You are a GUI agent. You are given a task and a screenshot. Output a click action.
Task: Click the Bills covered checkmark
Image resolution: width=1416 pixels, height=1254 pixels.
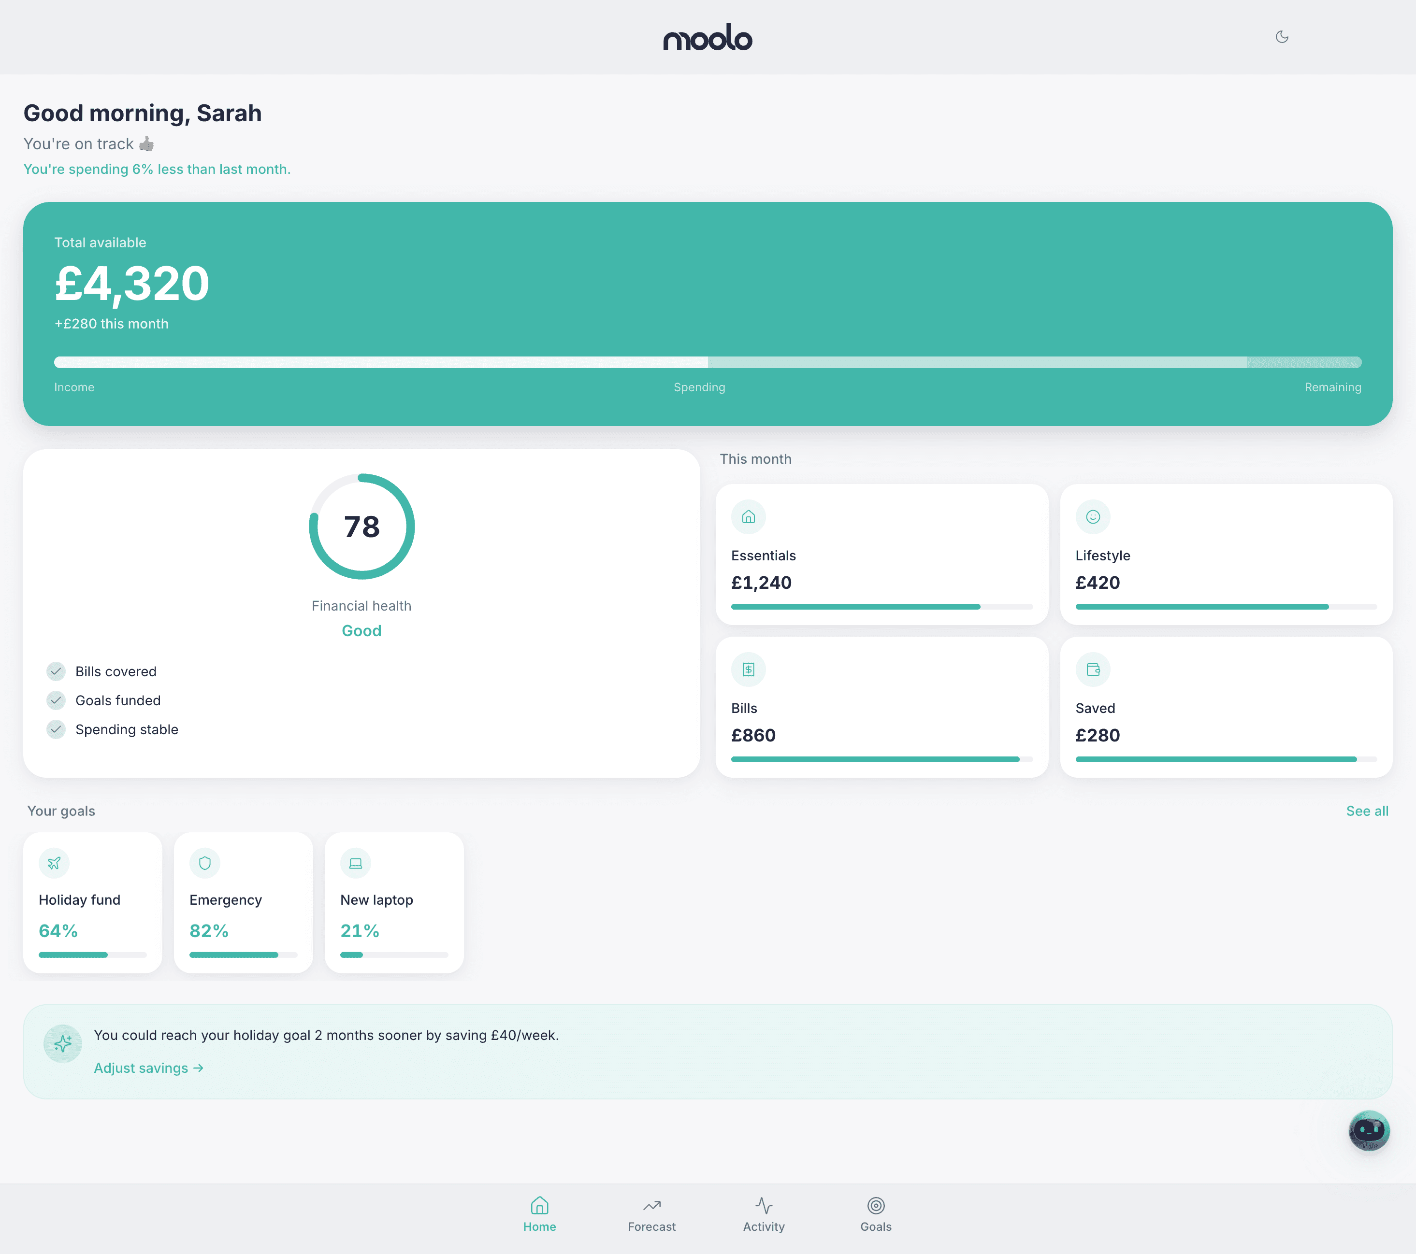(56, 671)
